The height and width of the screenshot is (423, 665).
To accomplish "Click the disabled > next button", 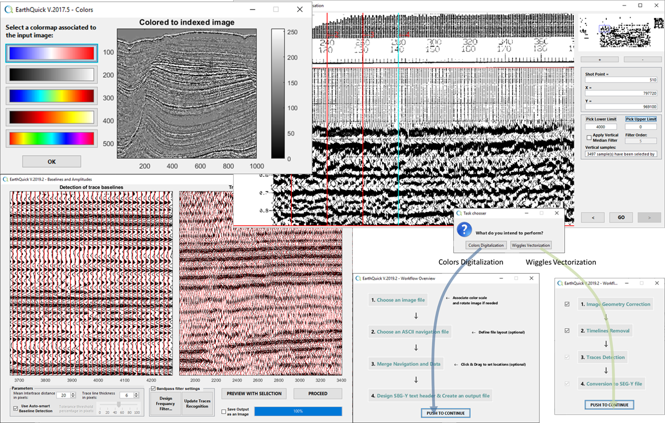I will coord(649,218).
